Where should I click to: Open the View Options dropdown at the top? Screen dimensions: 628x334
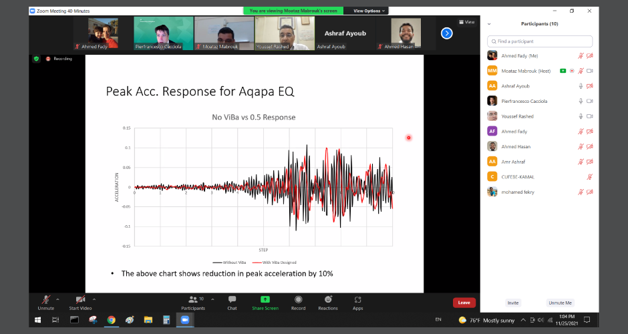(x=368, y=11)
